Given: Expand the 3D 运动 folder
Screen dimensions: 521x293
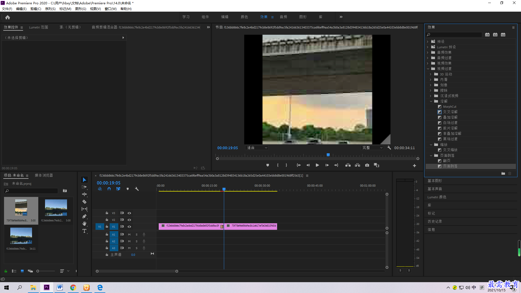Looking at the screenshot, I should [431, 74].
